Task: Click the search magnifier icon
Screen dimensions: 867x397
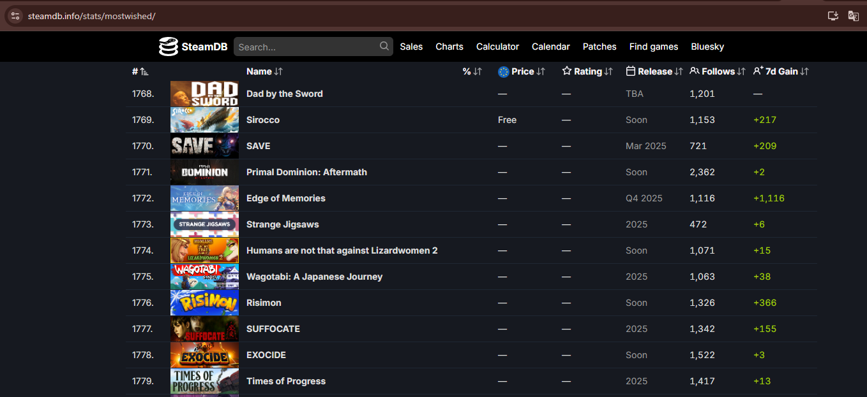Action: [384, 46]
